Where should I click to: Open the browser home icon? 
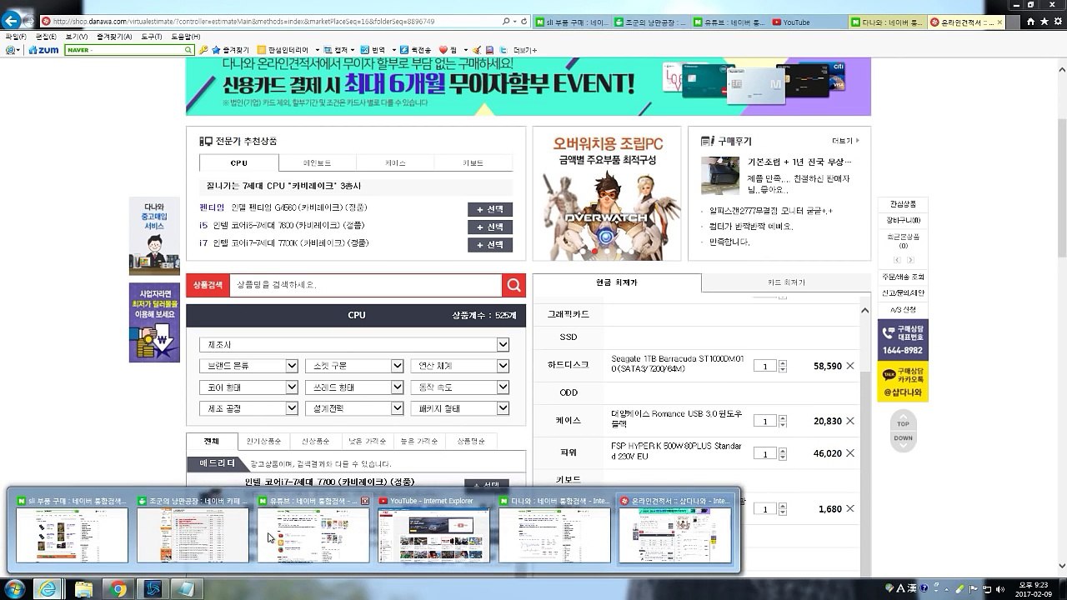[1030, 22]
